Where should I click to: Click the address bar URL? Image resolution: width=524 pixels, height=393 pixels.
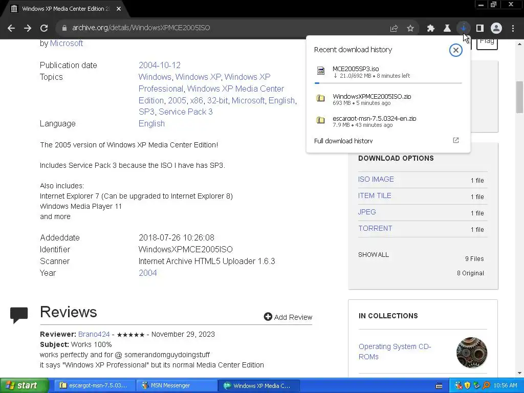pos(141,28)
